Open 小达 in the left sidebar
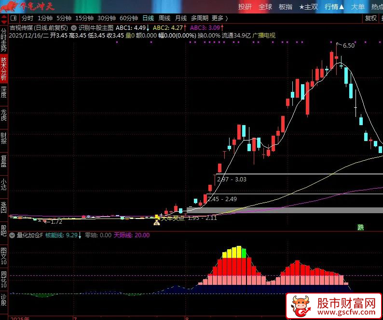 [4, 184]
